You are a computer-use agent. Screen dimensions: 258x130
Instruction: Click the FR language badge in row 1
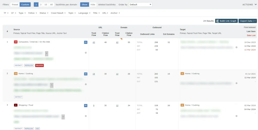86,42
